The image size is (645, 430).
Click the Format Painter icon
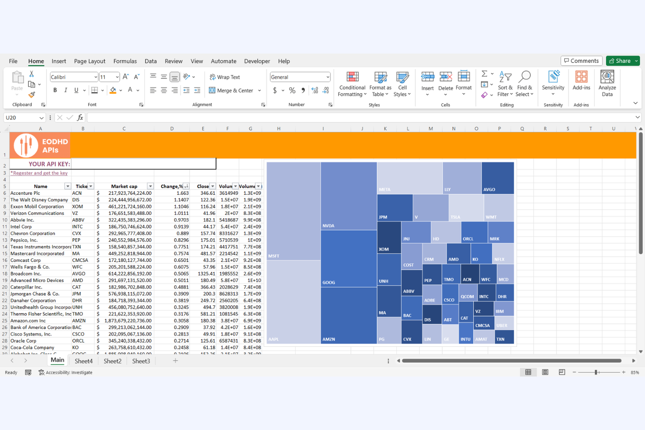pyautogui.click(x=31, y=94)
